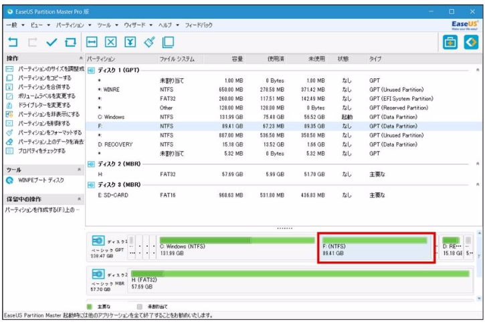This screenshot has height=322, width=485.
Task: Sort by the 容量 column header
Action: (224, 59)
